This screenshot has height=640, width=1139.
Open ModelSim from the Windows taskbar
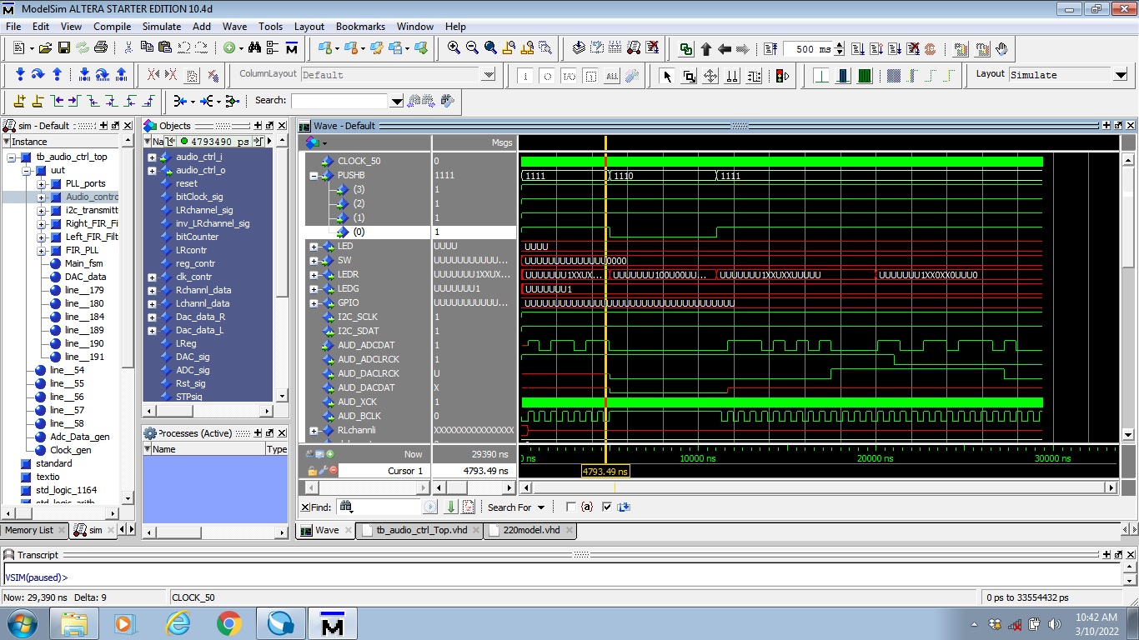(333, 622)
